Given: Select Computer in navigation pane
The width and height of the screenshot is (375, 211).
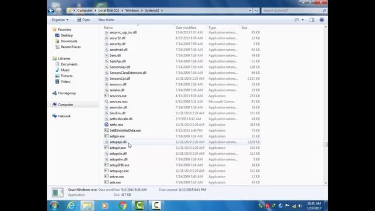Looking at the screenshot, I should click(65, 104).
